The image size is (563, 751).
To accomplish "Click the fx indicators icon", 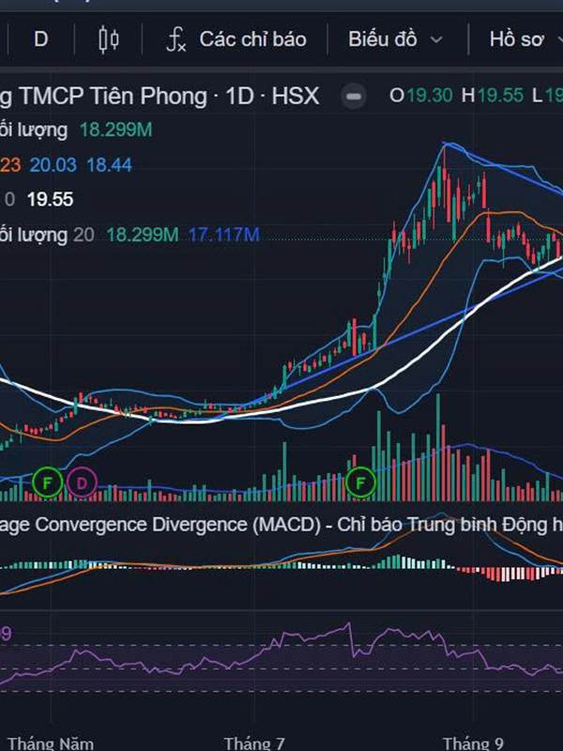I will pos(175,39).
